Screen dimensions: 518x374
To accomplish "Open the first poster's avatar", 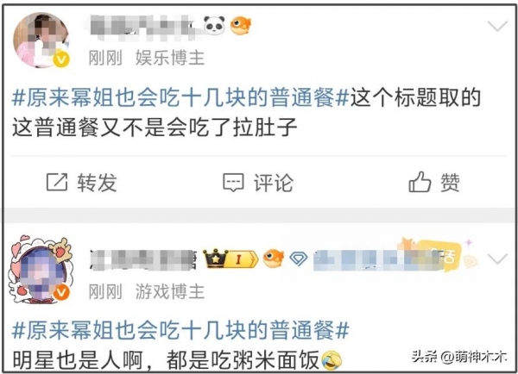I will [x=41, y=41].
